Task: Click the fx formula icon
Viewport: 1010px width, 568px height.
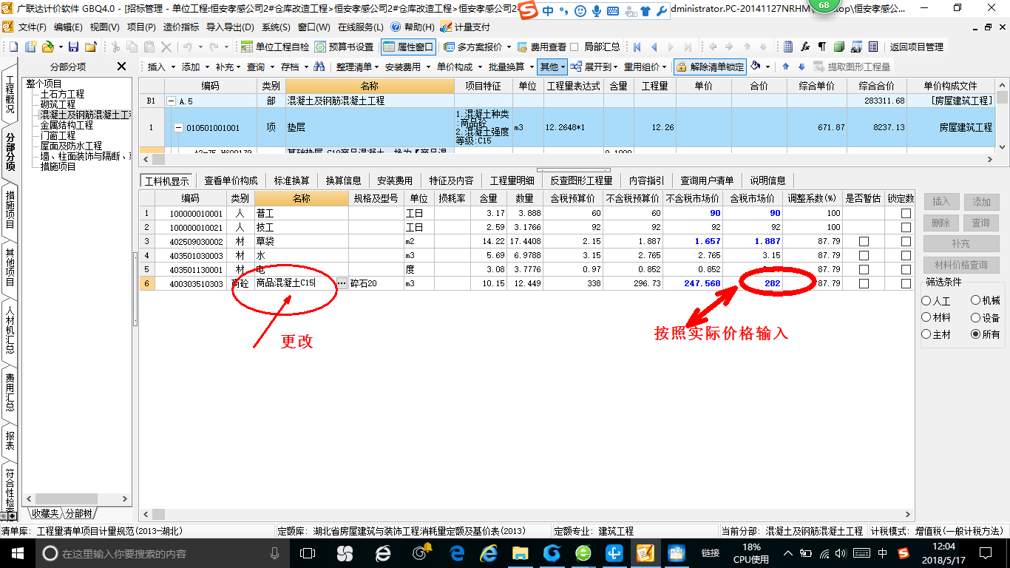Action: coord(805,47)
